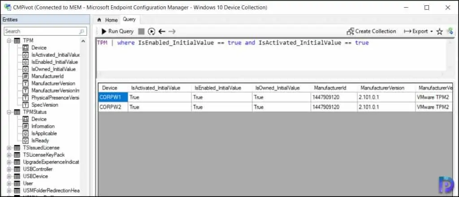Add query to favorites with star icon
Image resolution: width=459 pixels, height=197 pixels.
439,32
